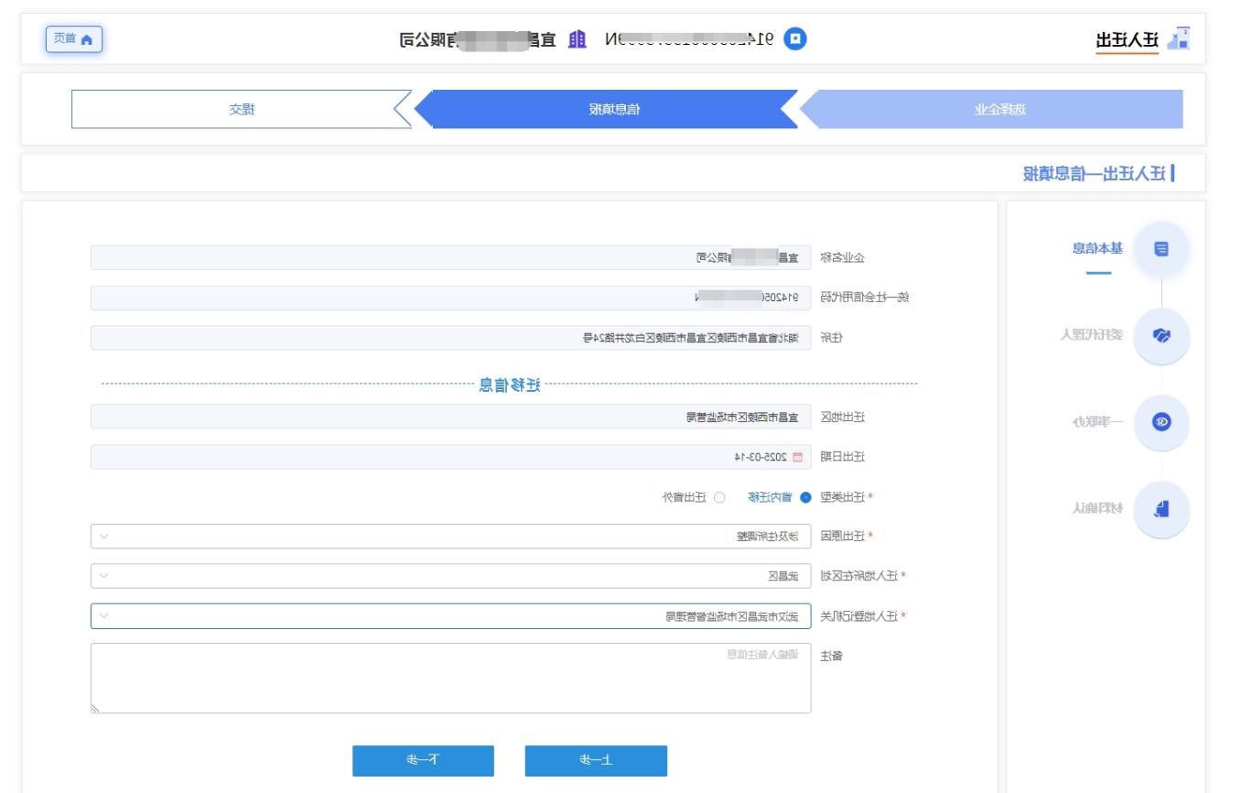Click the 迁入地登记机关 field label
Screen dimensions: 1252x793
tap(860, 616)
